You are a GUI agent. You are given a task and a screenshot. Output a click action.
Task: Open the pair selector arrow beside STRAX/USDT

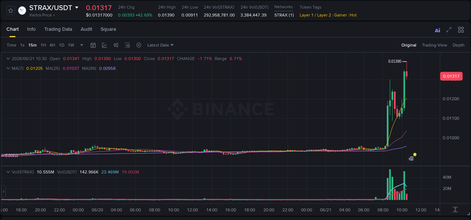tap(77, 8)
